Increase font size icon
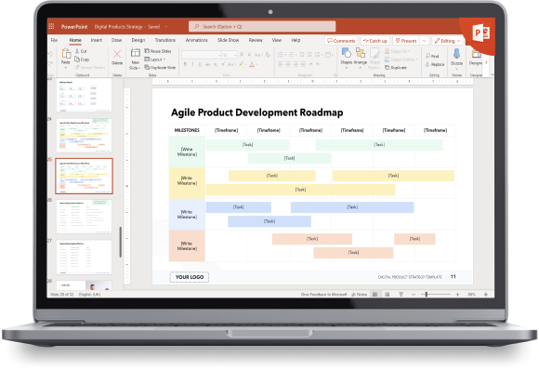 click(242, 55)
